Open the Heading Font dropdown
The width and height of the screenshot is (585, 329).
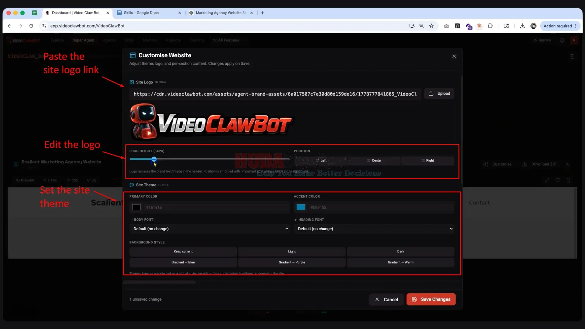(x=374, y=229)
